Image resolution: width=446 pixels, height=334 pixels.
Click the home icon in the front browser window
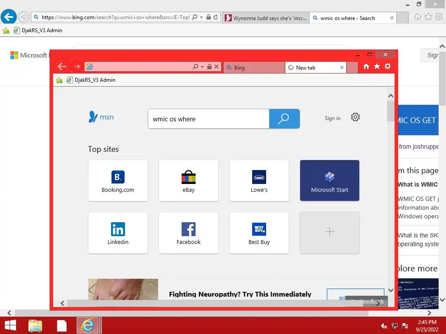366,67
